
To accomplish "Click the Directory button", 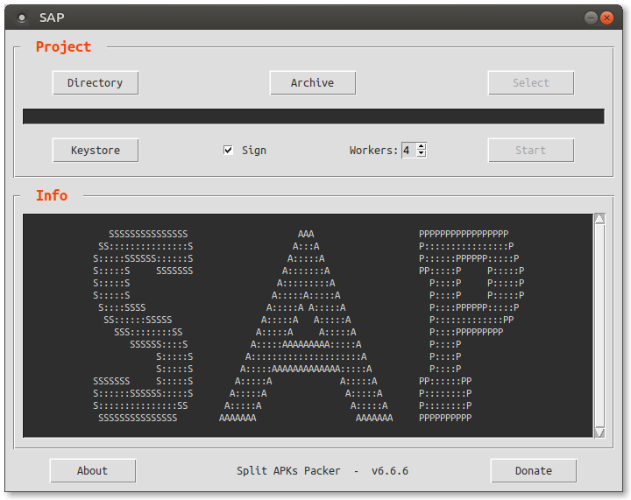I will click(96, 83).
